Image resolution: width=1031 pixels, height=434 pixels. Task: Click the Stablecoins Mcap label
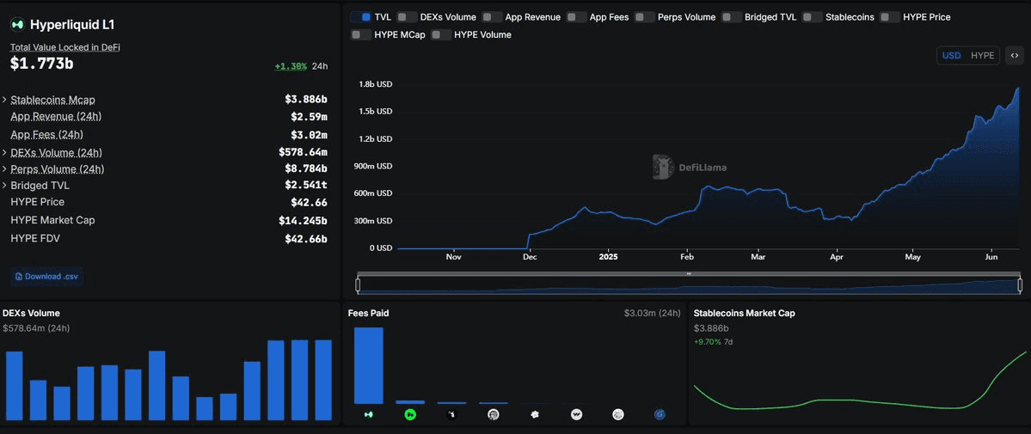(52, 100)
